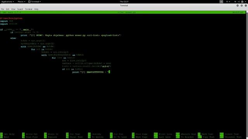Click the Get Help shortcut
248x139 pixels.
coord(7,134)
